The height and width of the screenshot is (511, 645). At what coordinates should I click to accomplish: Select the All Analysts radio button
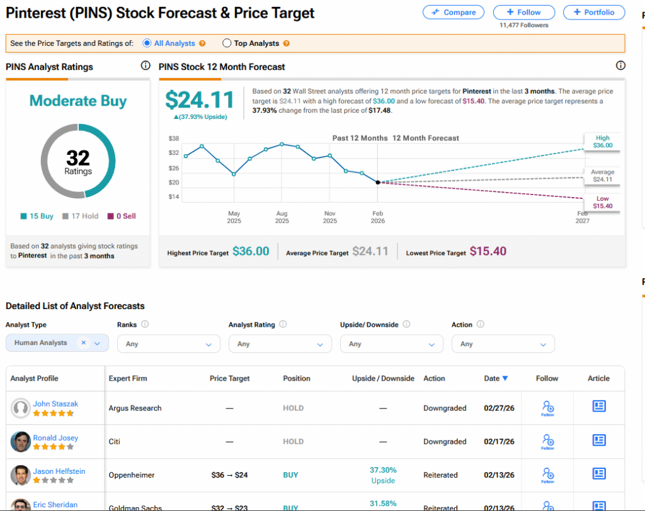tap(147, 43)
